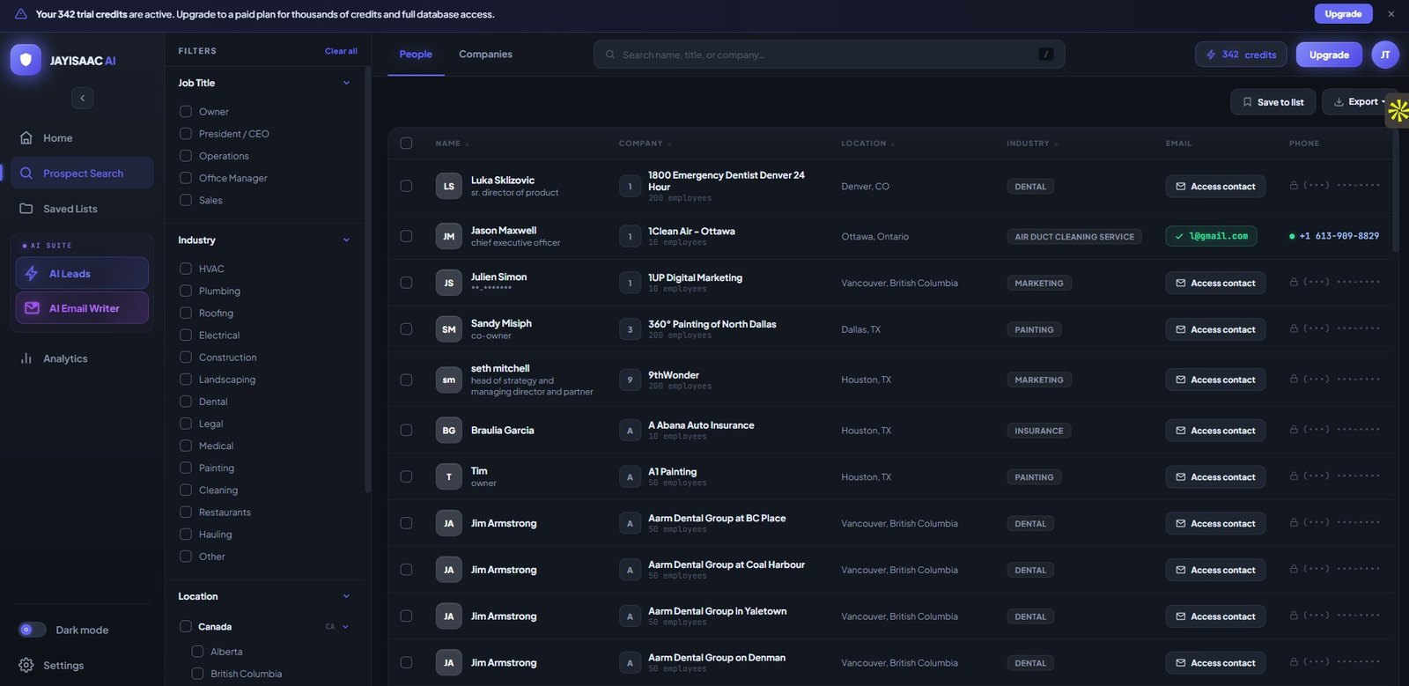
Task: Collapse the Job Title filter section
Action: point(346,83)
